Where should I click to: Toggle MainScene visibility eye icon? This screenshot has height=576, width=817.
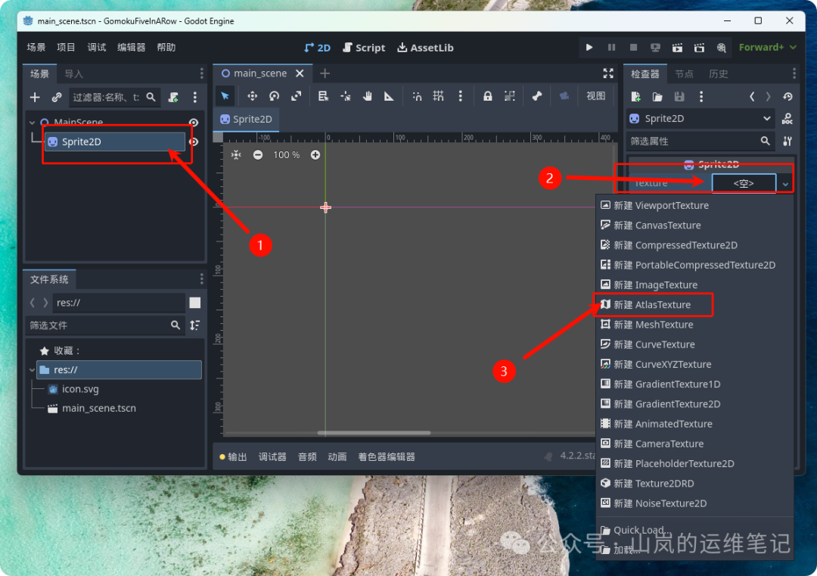(193, 122)
